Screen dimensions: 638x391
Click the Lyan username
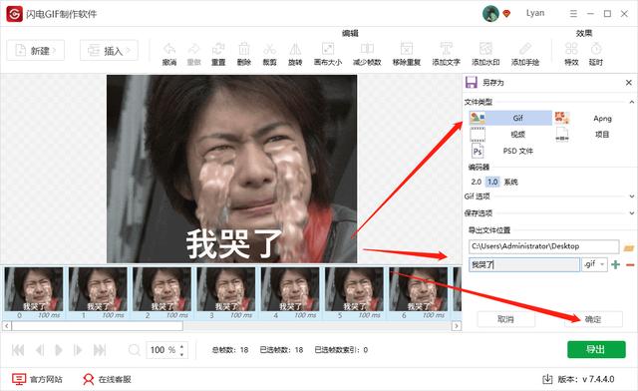pyautogui.click(x=535, y=13)
